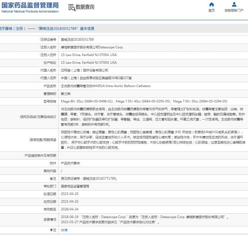Image resolution: width=248 pixels, height=236 pixels.
Task: Click the 批准日期 value 2023-04-25
Action: click(70, 194)
